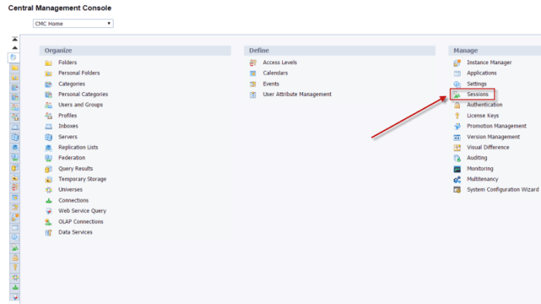Image resolution: width=541 pixels, height=304 pixels.
Task: Click the Authentication padlock icon in Manage
Action: click(458, 105)
